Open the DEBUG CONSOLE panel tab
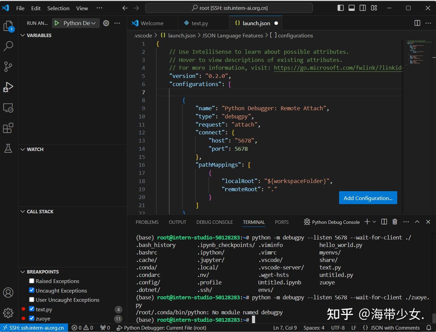The height and width of the screenshot is (332, 436). [x=214, y=222]
